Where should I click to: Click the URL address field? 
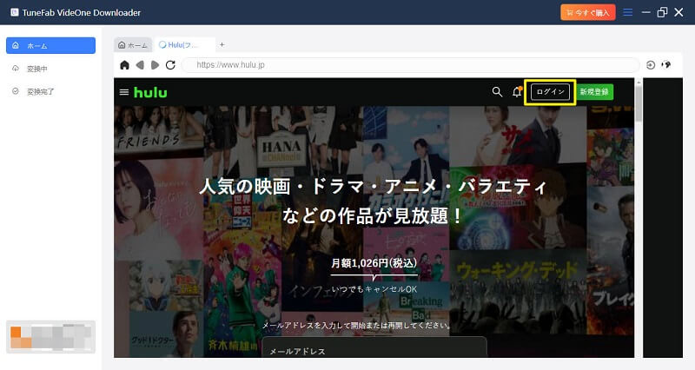pyautogui.click(x=410, y=65)
